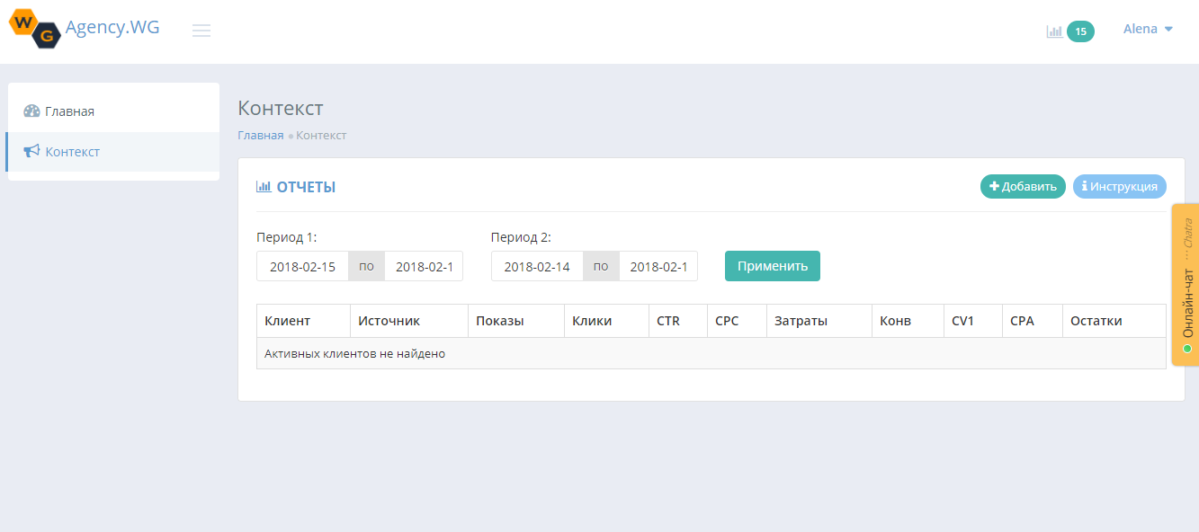Click the chart icon next to ОТЧЕТЫ header

(262, 186)
